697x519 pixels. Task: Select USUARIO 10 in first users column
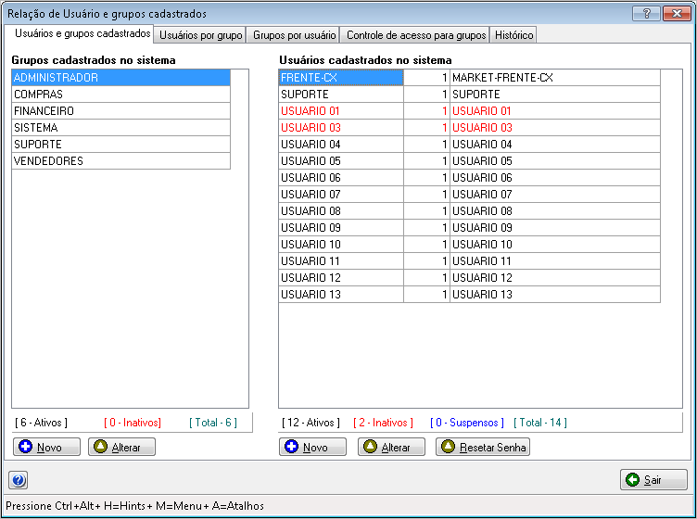341,244
